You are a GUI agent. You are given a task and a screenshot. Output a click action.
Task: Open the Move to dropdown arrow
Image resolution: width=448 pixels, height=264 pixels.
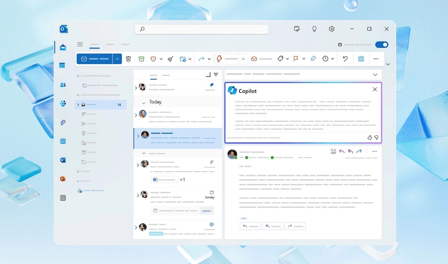point(190,59)
